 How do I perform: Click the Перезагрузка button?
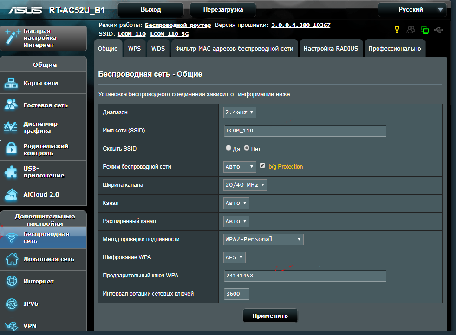pos(223,10)
